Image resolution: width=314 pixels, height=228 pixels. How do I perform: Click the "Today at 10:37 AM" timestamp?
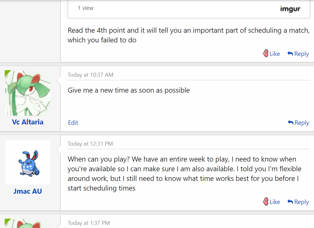point(90,75)
